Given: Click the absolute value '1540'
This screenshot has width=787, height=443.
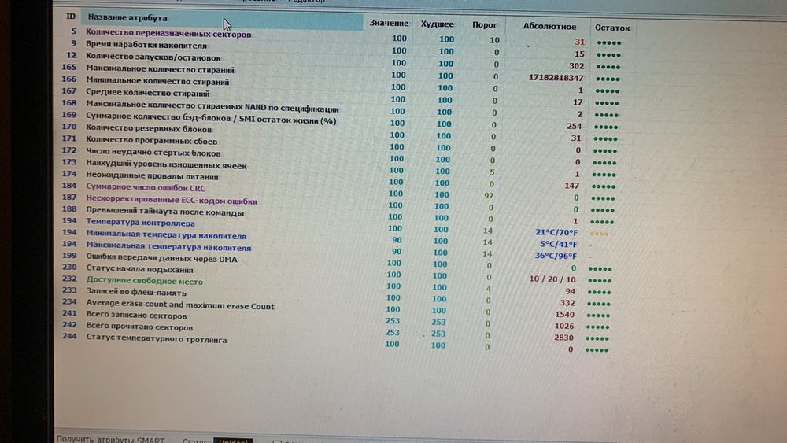Looking at the screenshot, I should pyautogui.click(x=564, y=315).
